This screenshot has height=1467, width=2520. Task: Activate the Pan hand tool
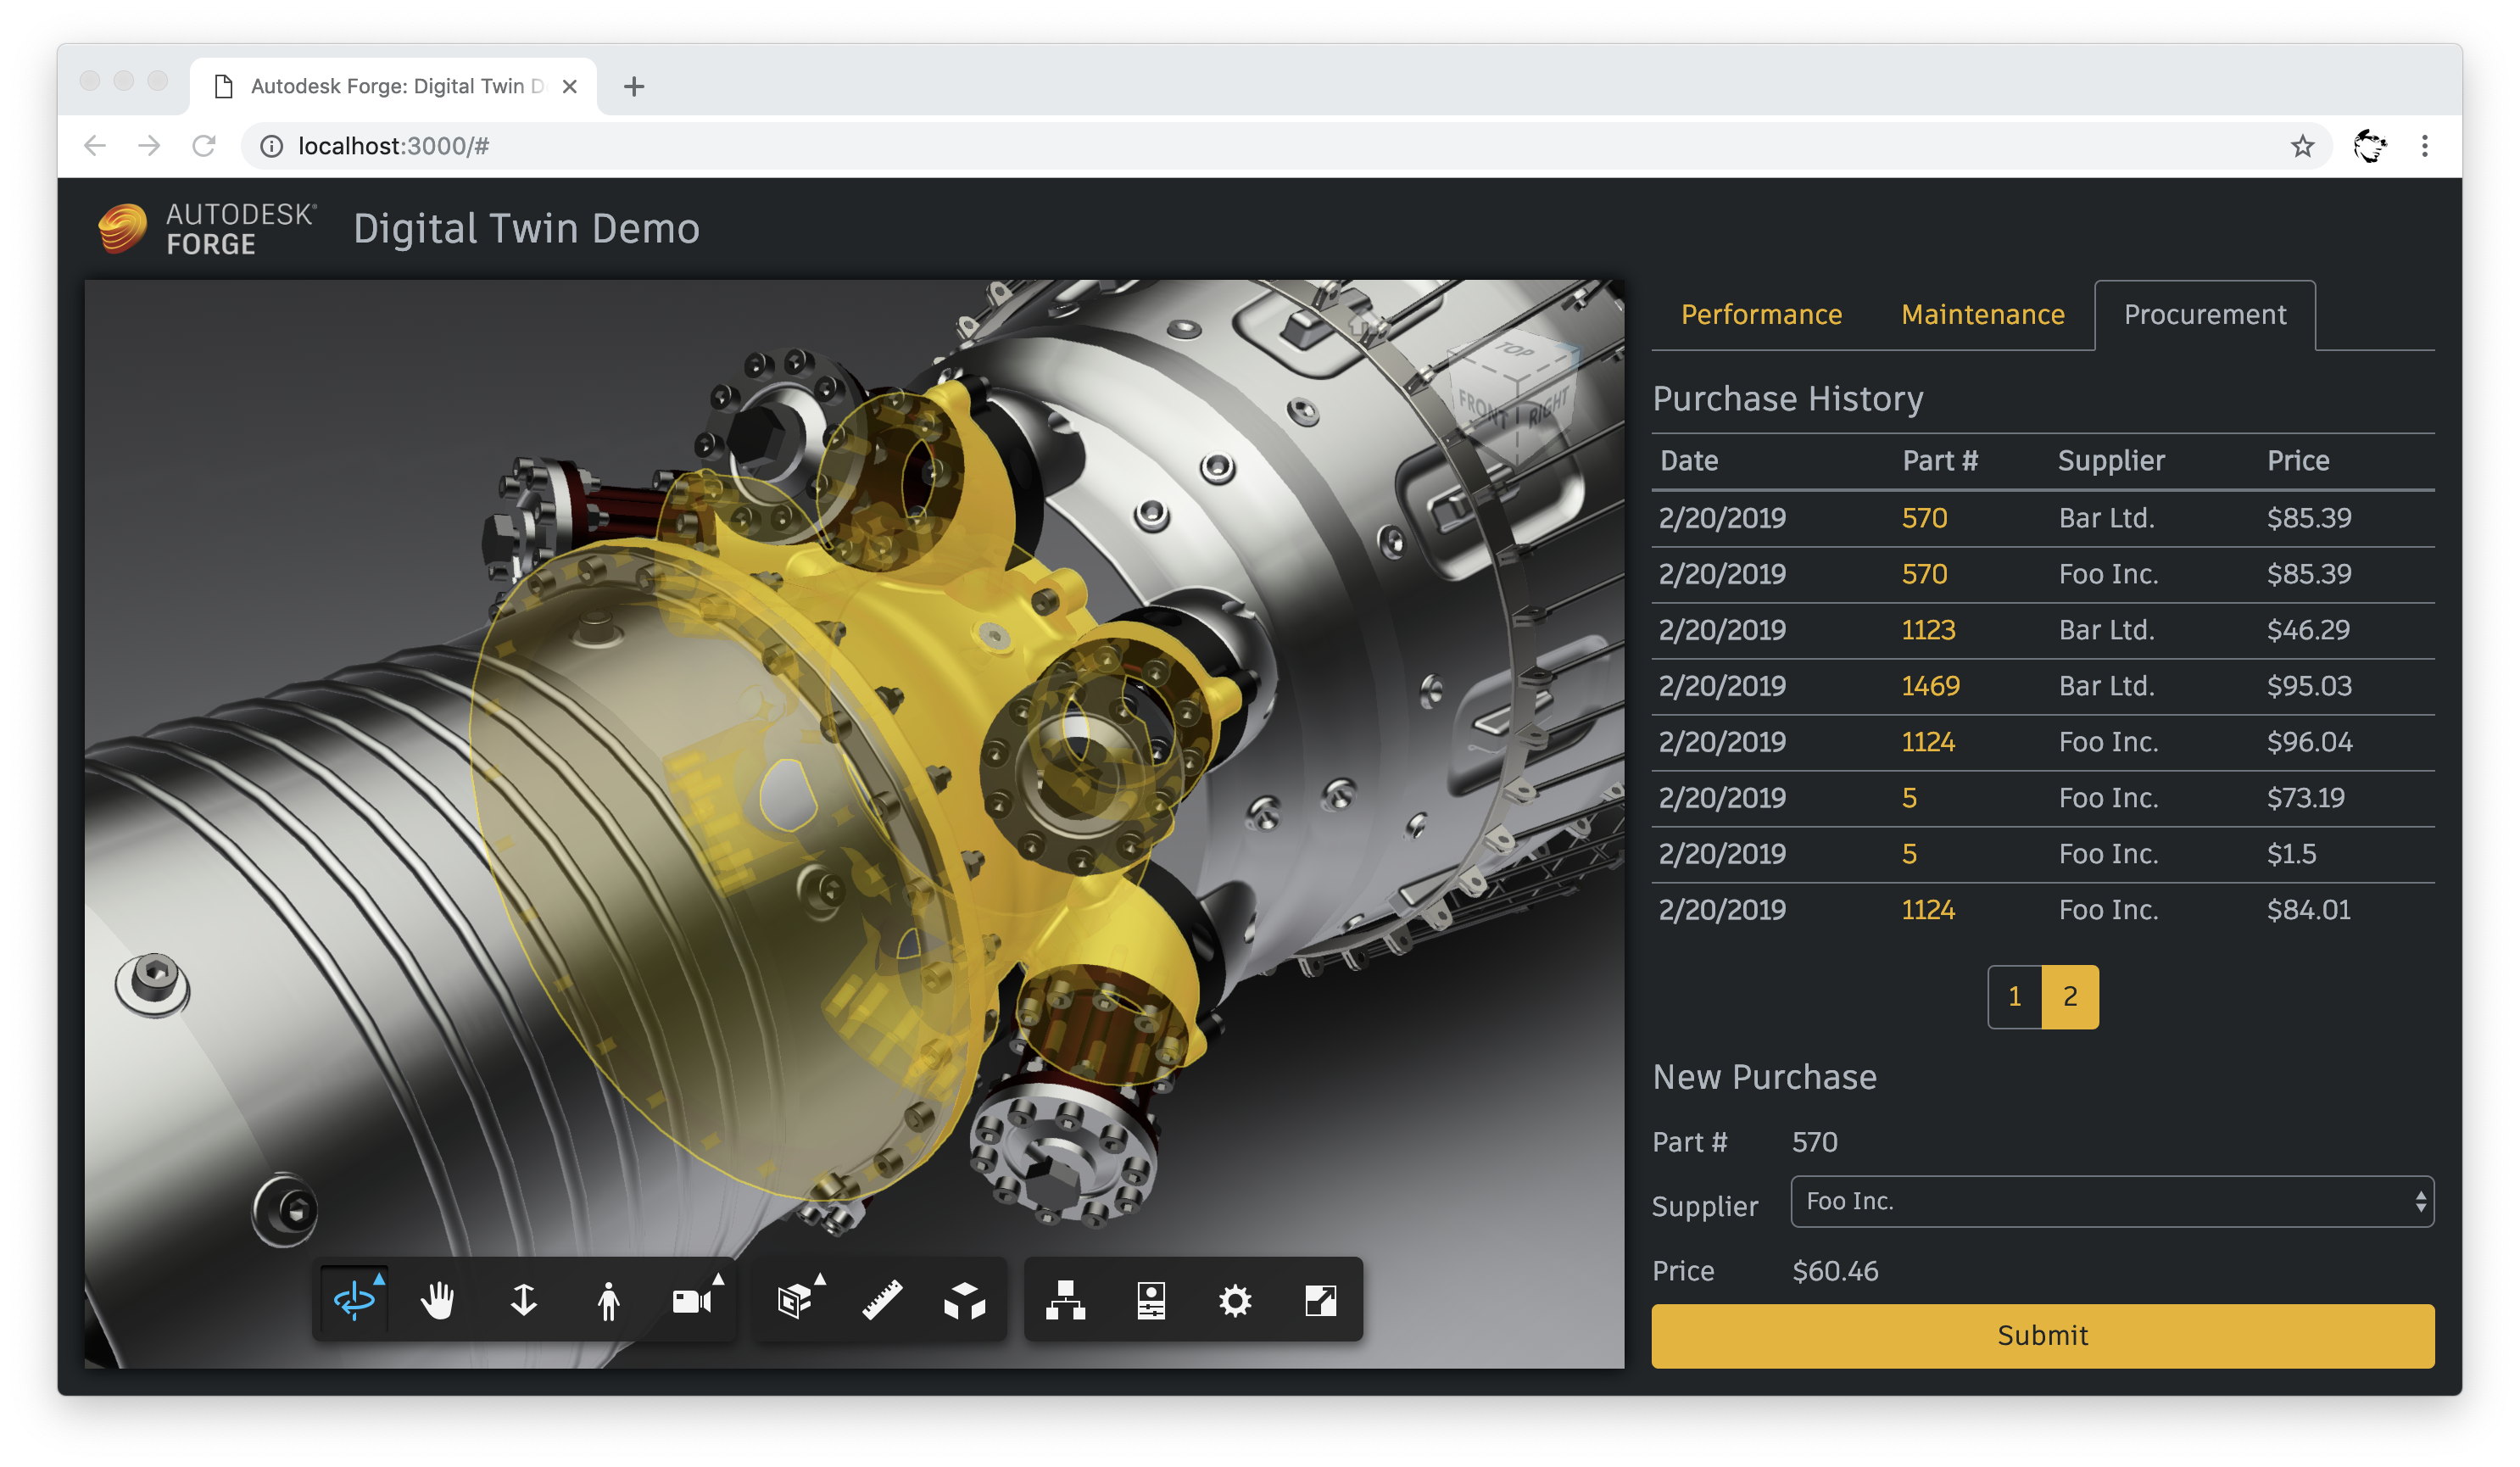[x=437, y=1300]
